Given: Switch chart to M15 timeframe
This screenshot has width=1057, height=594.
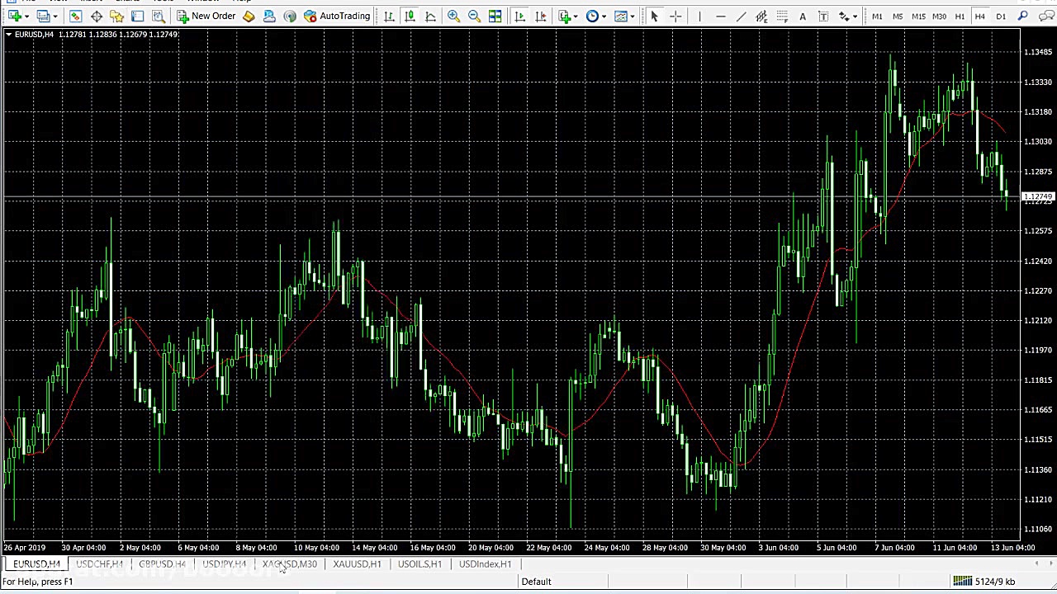Looking at the screenshot, I should pos(918,16).
